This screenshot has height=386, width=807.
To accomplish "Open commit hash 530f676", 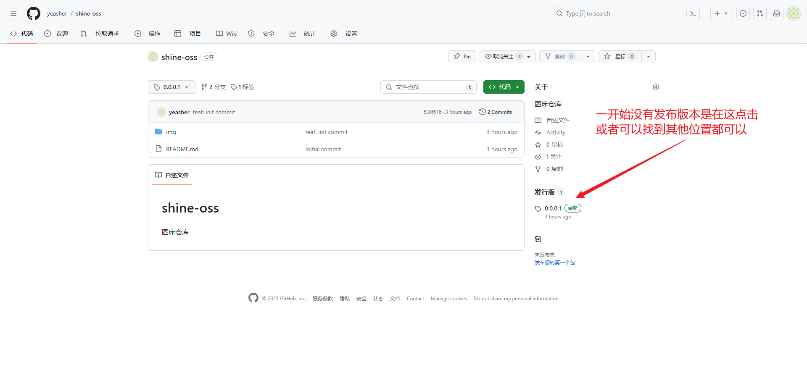I will click(433, 112).
